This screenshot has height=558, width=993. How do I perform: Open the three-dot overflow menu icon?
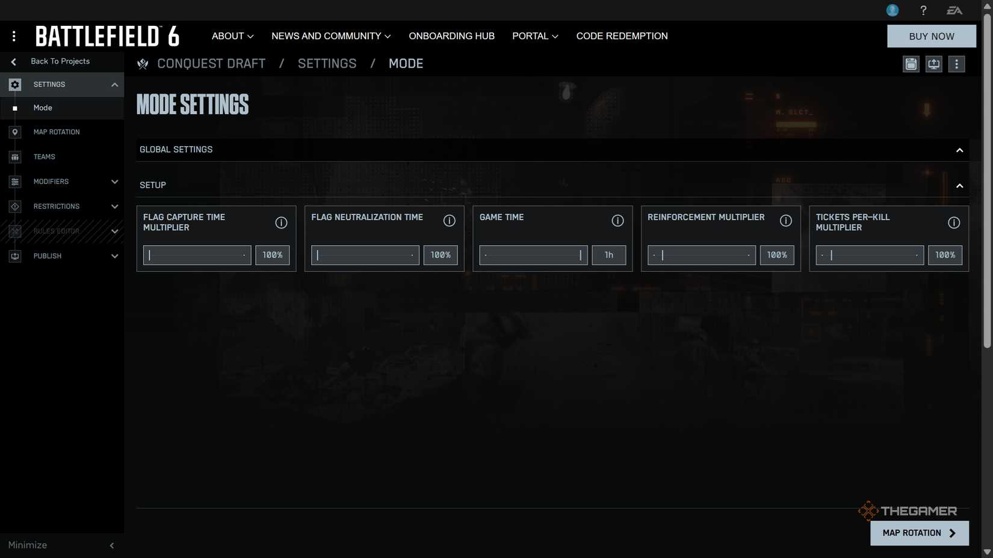coord(956,64)
